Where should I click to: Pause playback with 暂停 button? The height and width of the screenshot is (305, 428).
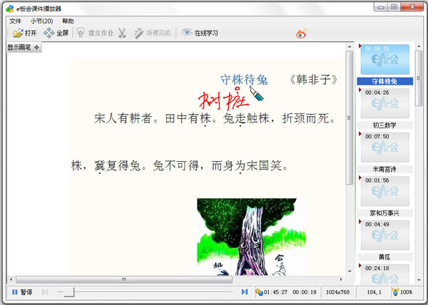click(x=15, y=291)
